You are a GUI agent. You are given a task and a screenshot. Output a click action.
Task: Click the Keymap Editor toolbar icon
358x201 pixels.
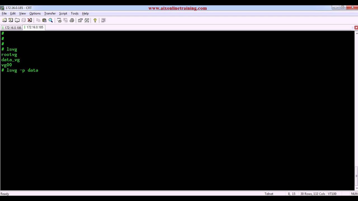pos(87,20)
